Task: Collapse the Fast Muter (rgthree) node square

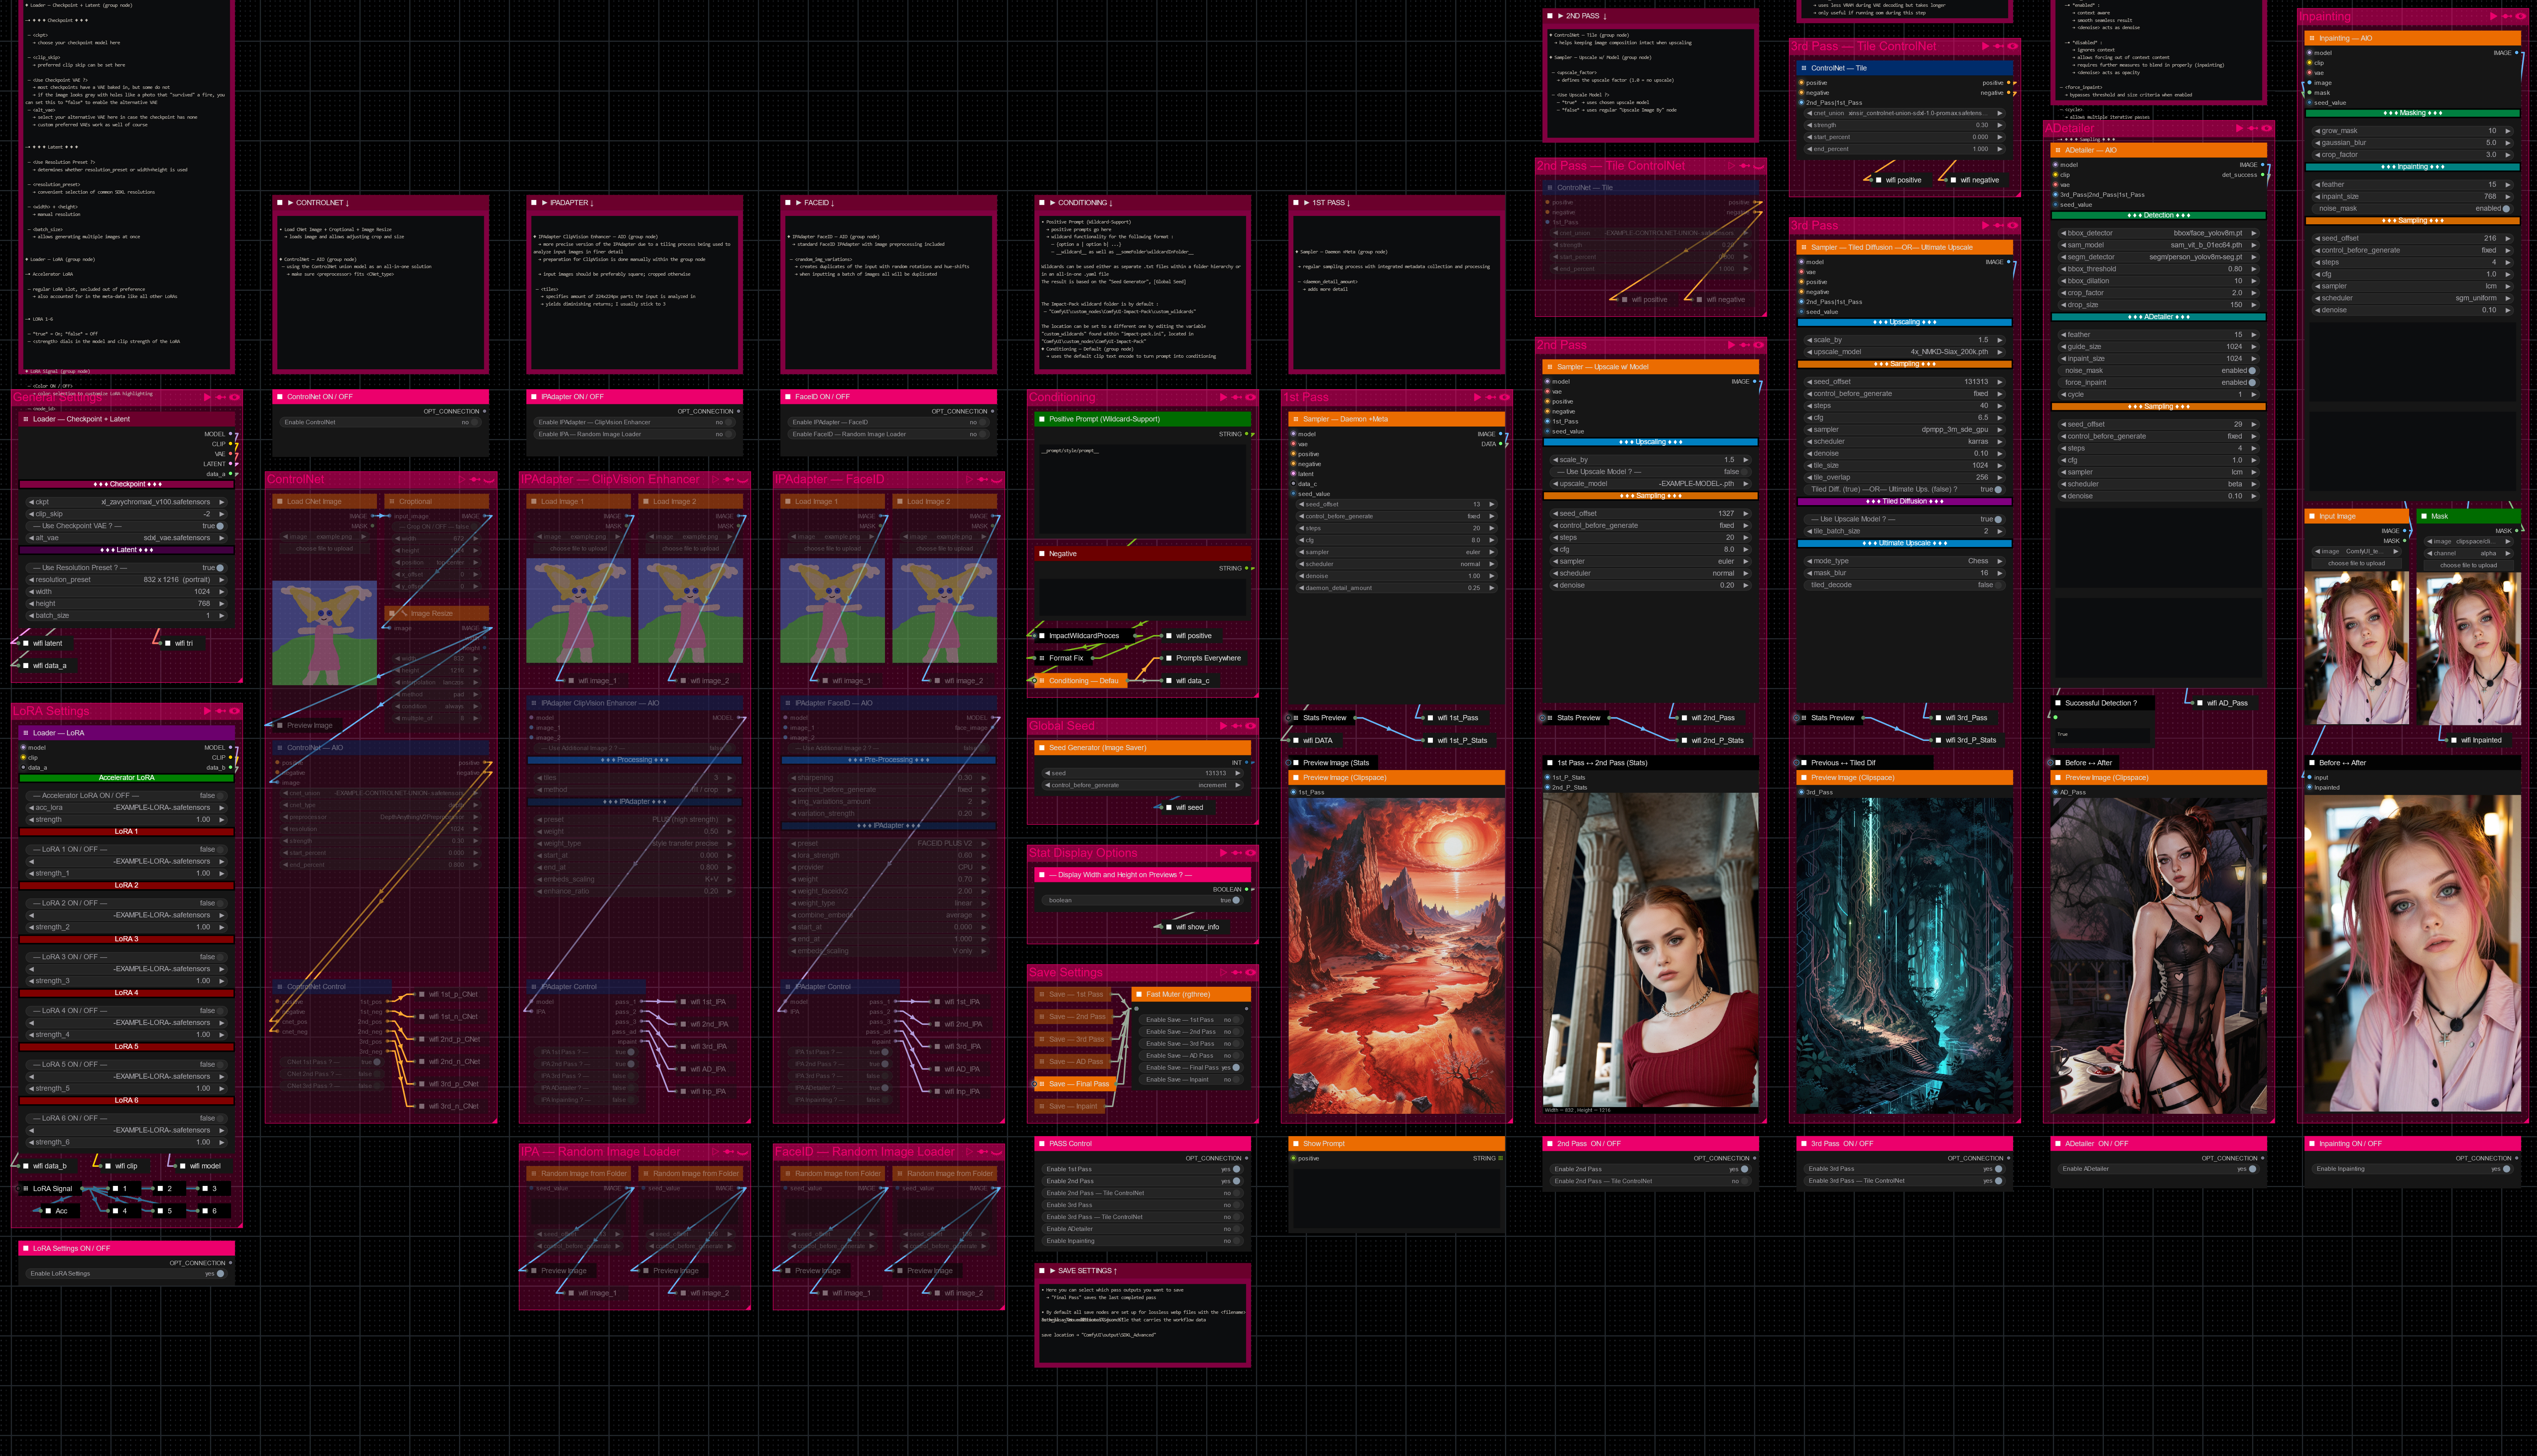Action: [1139, 994]
